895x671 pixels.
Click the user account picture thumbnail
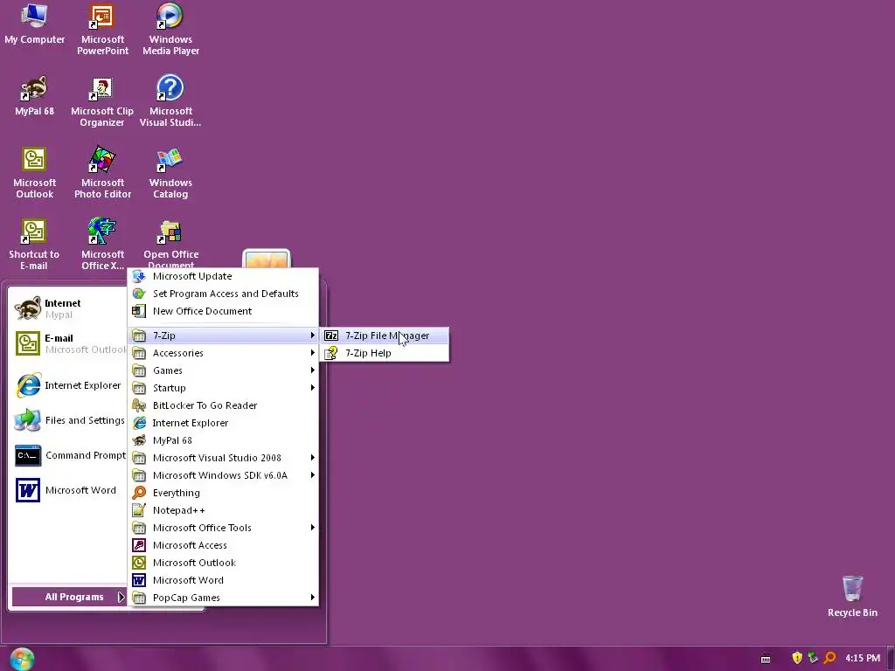point(267,259)
